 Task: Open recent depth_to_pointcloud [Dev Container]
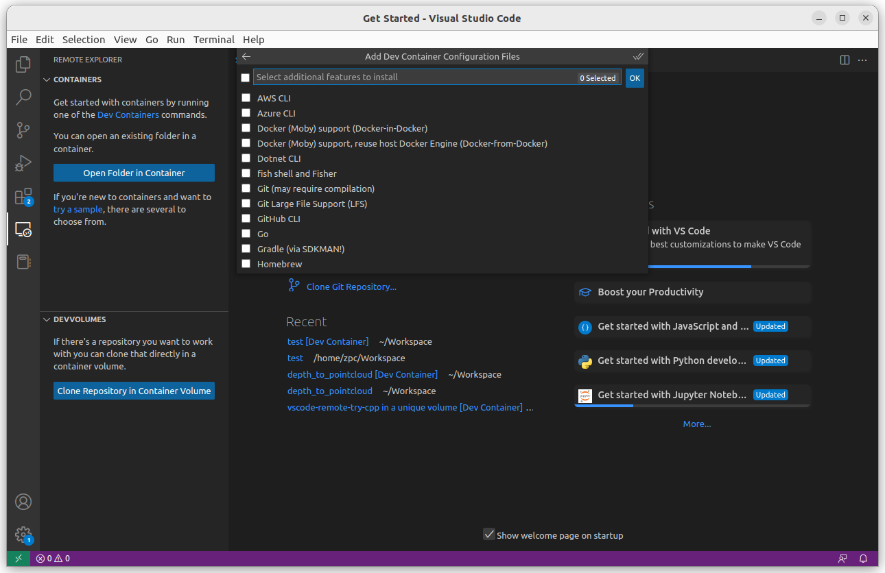coord(362,374)
